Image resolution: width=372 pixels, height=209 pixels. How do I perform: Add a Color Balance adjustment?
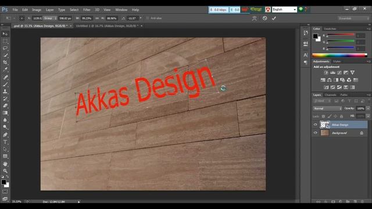pyautogui.click(x=330, y=80)
